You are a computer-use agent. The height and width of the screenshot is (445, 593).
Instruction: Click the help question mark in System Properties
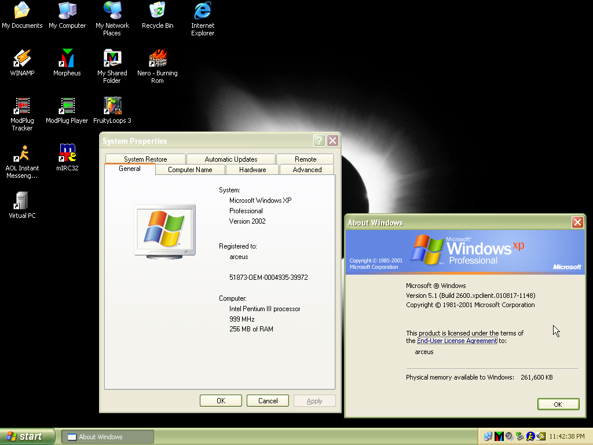pos(319,141)
